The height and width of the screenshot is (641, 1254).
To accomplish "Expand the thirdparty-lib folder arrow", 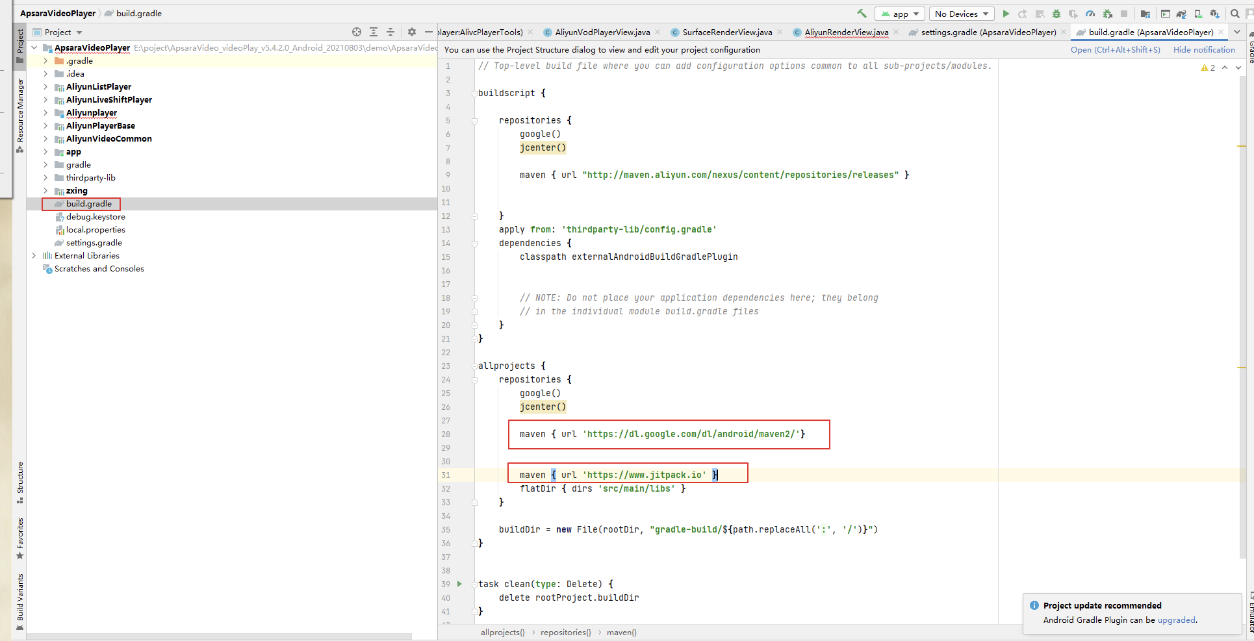I will coord(45,177).
